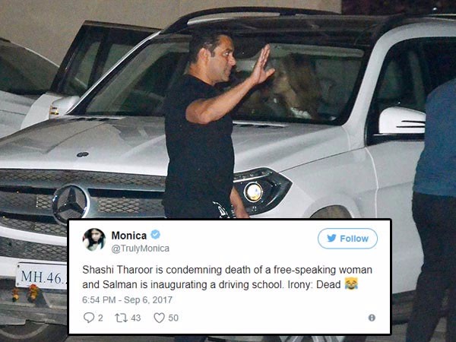Viewport: 456px width, 342px height.
Task: Open the Monica display name link
Action: point(129,236)
